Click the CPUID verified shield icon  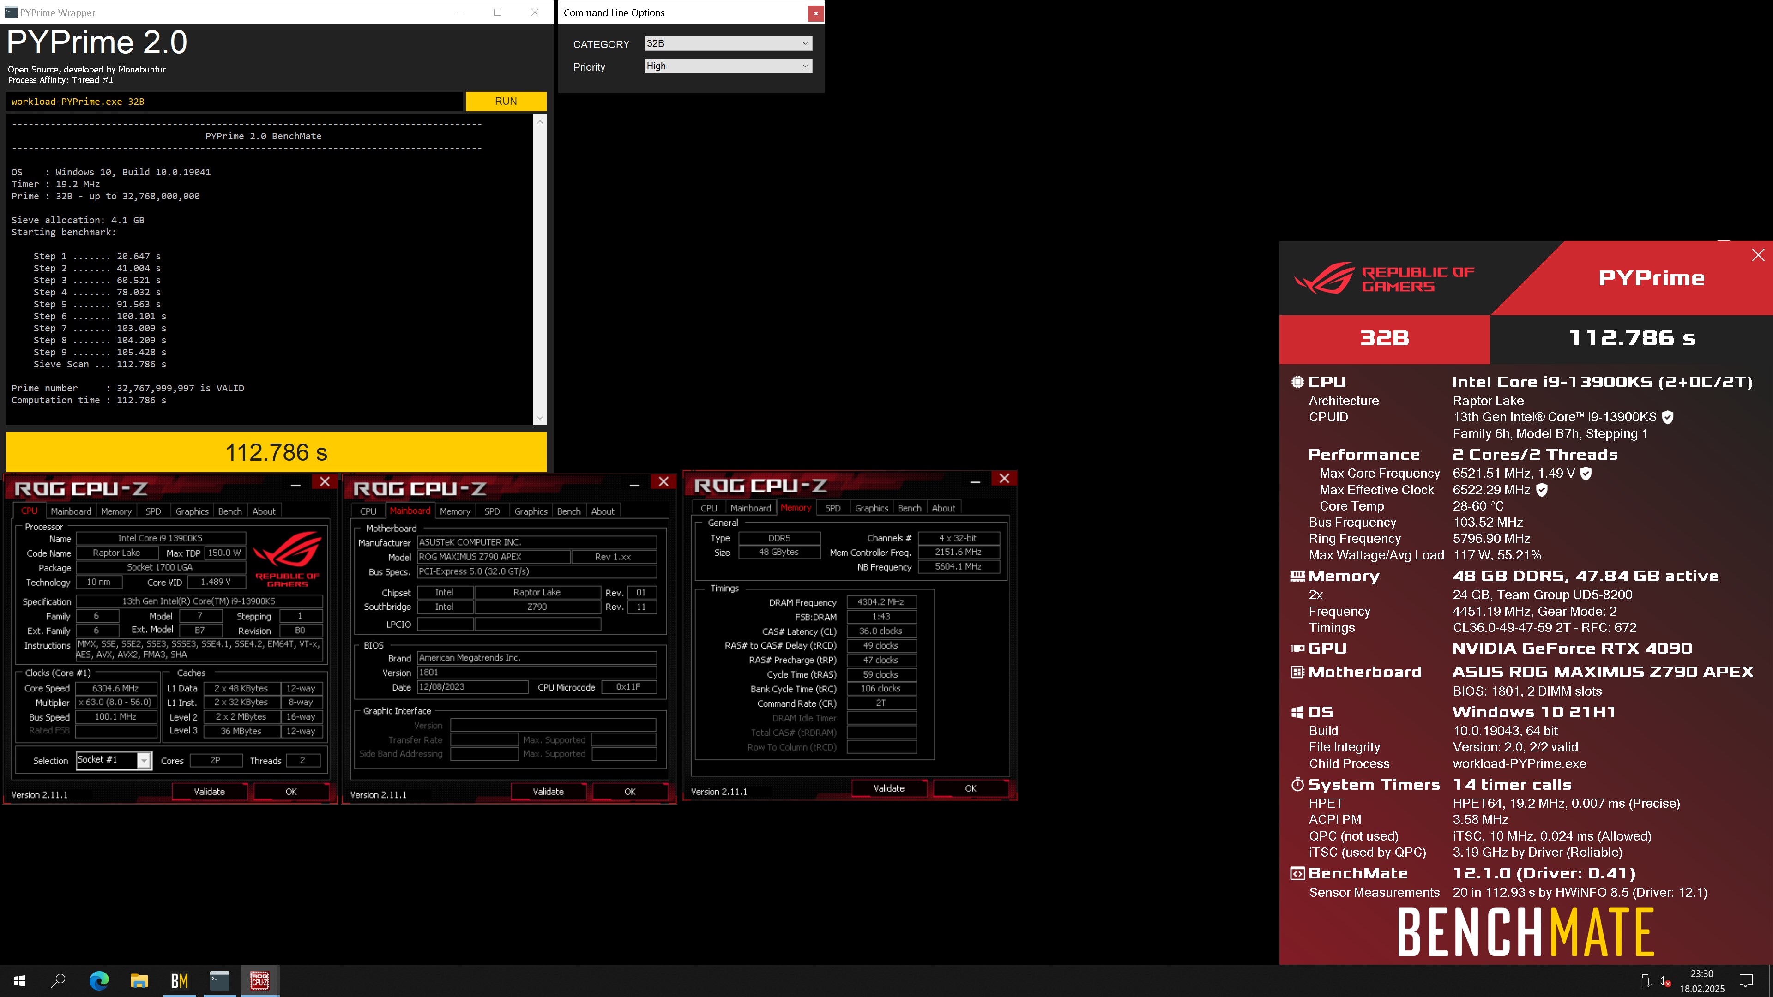pos(1668,417)
